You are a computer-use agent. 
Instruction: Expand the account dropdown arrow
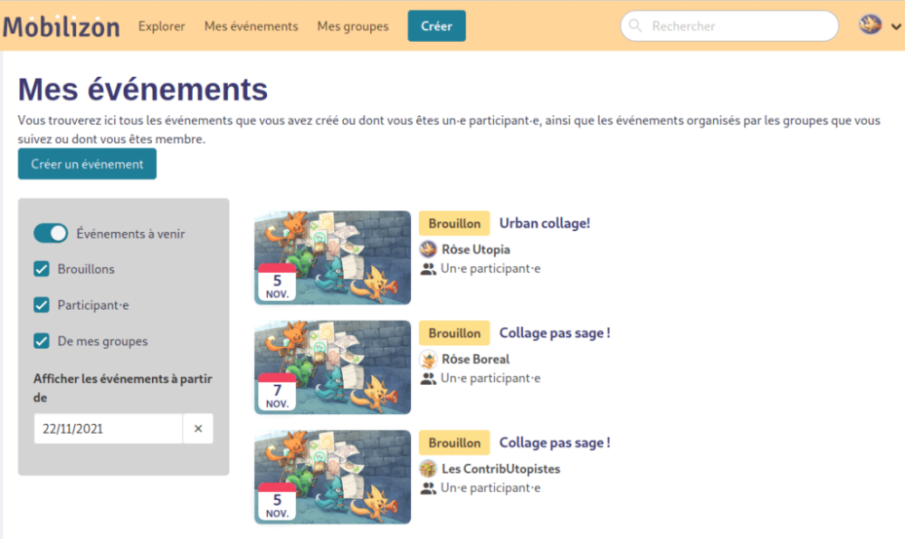click(x=896, y=26)
